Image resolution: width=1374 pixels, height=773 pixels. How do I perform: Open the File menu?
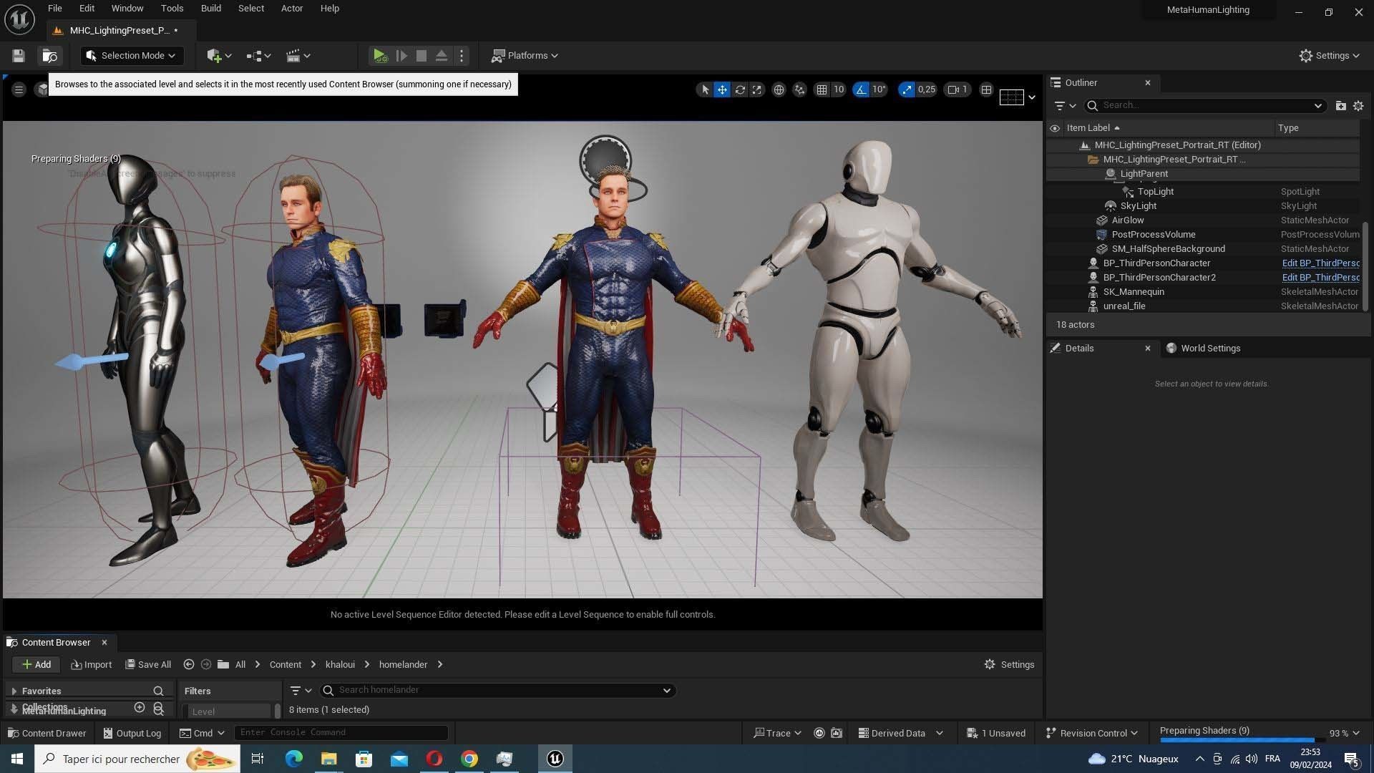55,9
